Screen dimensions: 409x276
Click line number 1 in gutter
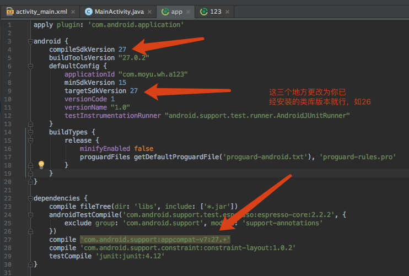9,25
